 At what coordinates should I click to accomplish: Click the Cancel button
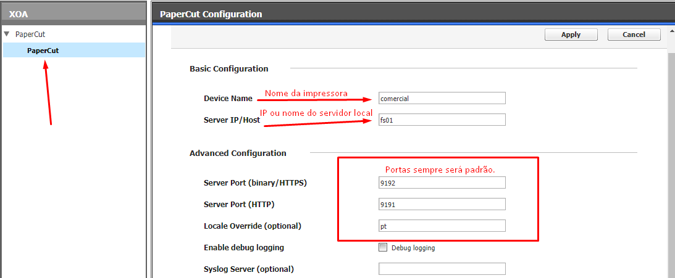pos(634,35)
